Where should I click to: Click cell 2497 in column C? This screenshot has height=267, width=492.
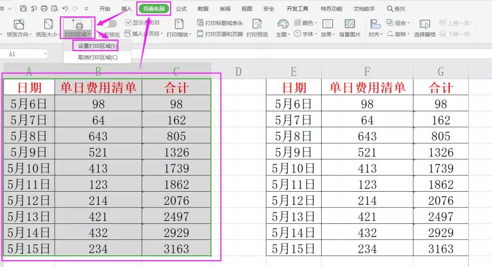point(176,216)
